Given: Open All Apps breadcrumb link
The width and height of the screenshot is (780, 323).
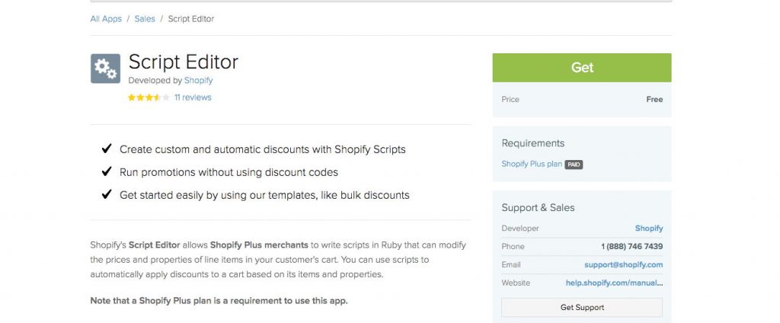Looking at the screenshot, I should point(106,19).
